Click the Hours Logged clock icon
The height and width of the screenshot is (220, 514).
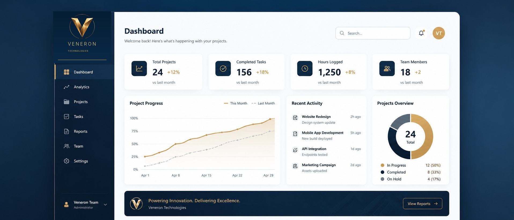point(305,69)
